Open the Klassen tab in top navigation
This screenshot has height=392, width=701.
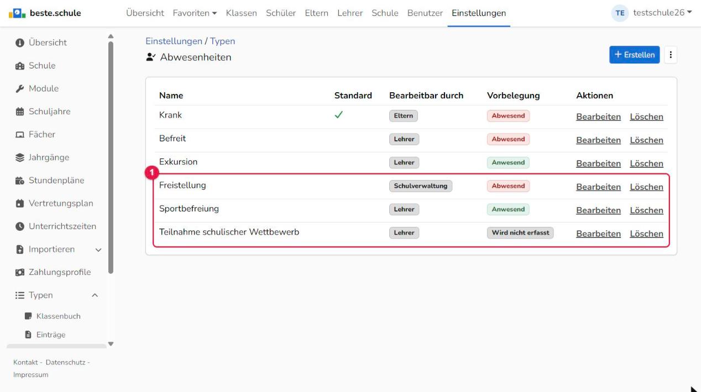[x=242, y=13]
